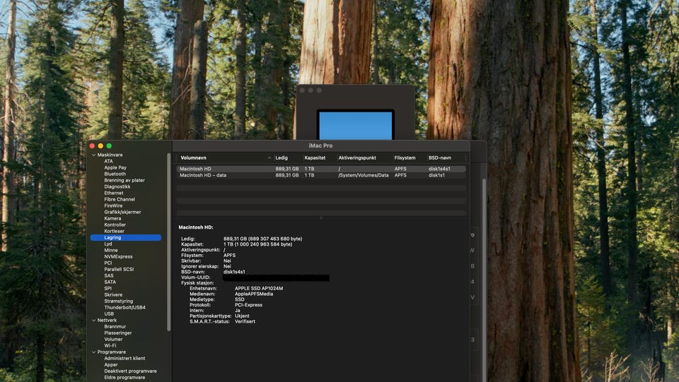
Task: Select the Macintosh HD – data row
Action: [x=204, y=175]
